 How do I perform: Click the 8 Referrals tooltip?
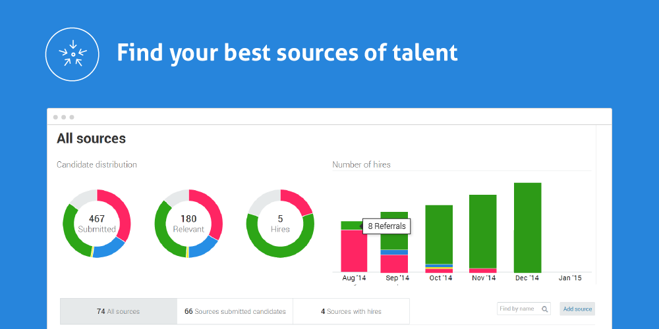387,226
